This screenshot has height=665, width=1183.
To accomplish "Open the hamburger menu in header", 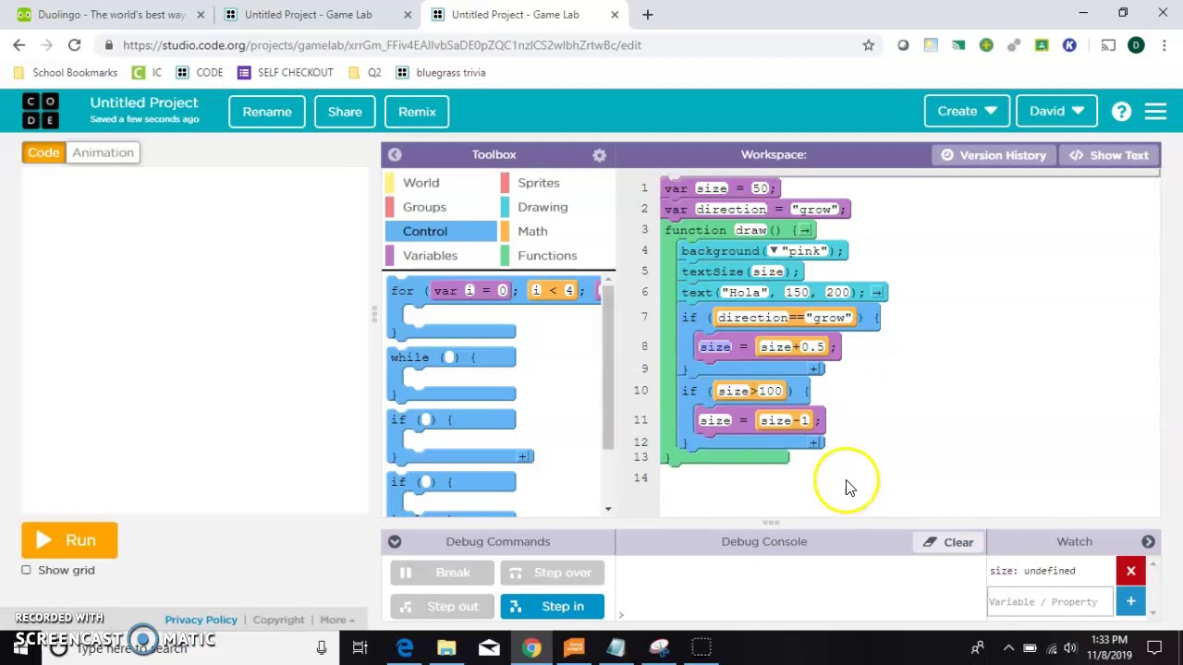I will tap(1155, 112).
